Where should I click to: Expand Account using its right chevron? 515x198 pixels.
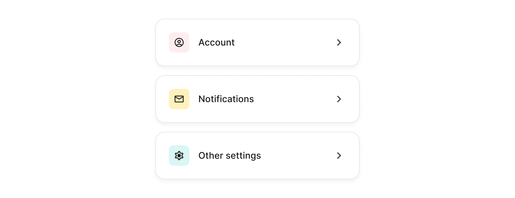pyautogui.click(x=339, y=42)
